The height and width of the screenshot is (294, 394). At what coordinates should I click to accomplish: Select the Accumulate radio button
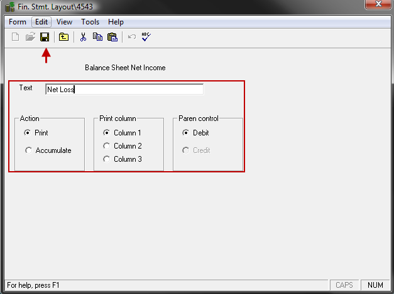tap(28, 150)
